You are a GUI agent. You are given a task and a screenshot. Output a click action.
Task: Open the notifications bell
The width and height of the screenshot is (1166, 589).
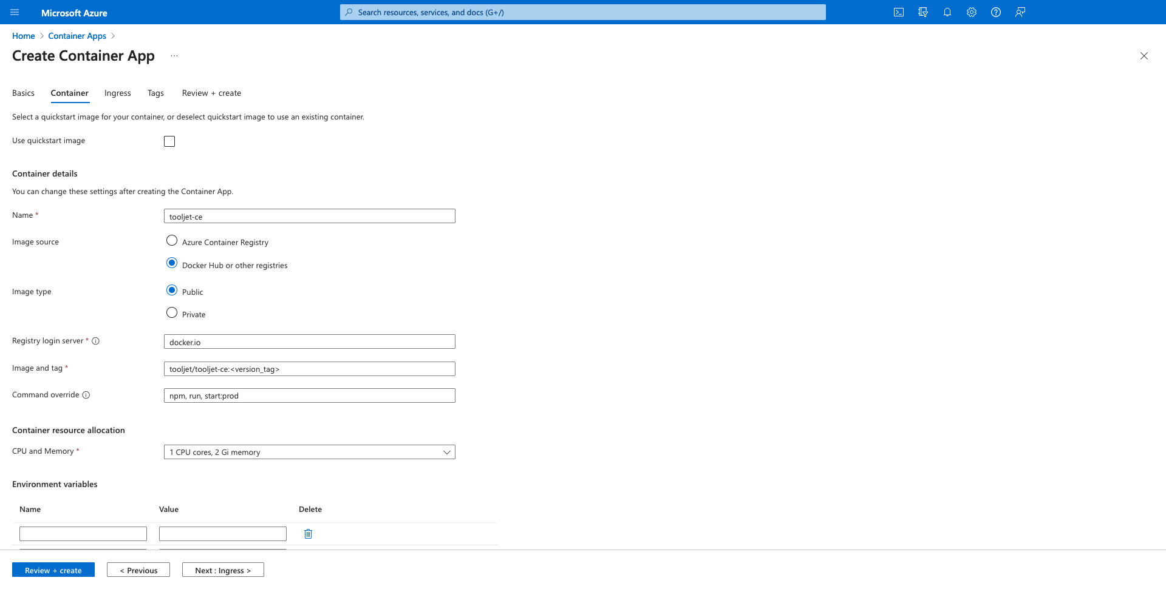click(x=947, y=12)
